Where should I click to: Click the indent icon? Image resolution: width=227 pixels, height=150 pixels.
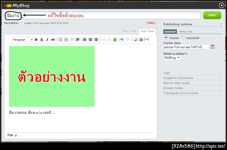78,40
